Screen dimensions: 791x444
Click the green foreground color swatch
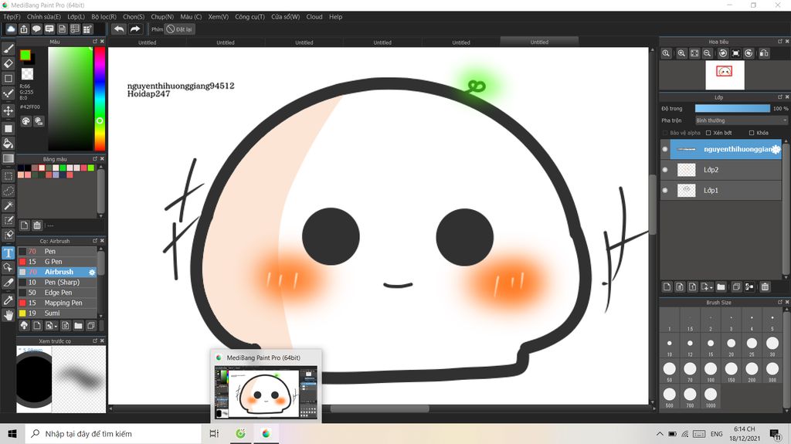click(x=25, y=55)
